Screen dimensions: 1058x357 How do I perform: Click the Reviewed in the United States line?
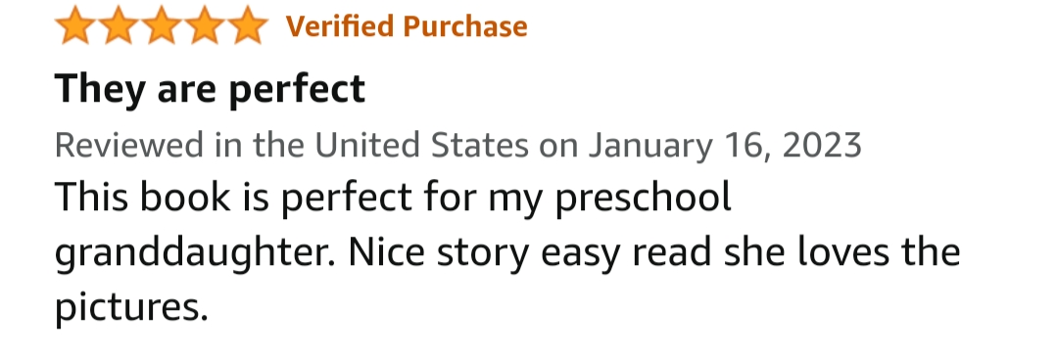(x=458, y=145)
